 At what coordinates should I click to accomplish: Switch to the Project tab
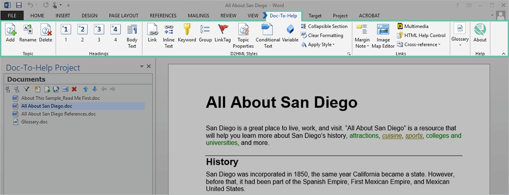coord(340,16)
